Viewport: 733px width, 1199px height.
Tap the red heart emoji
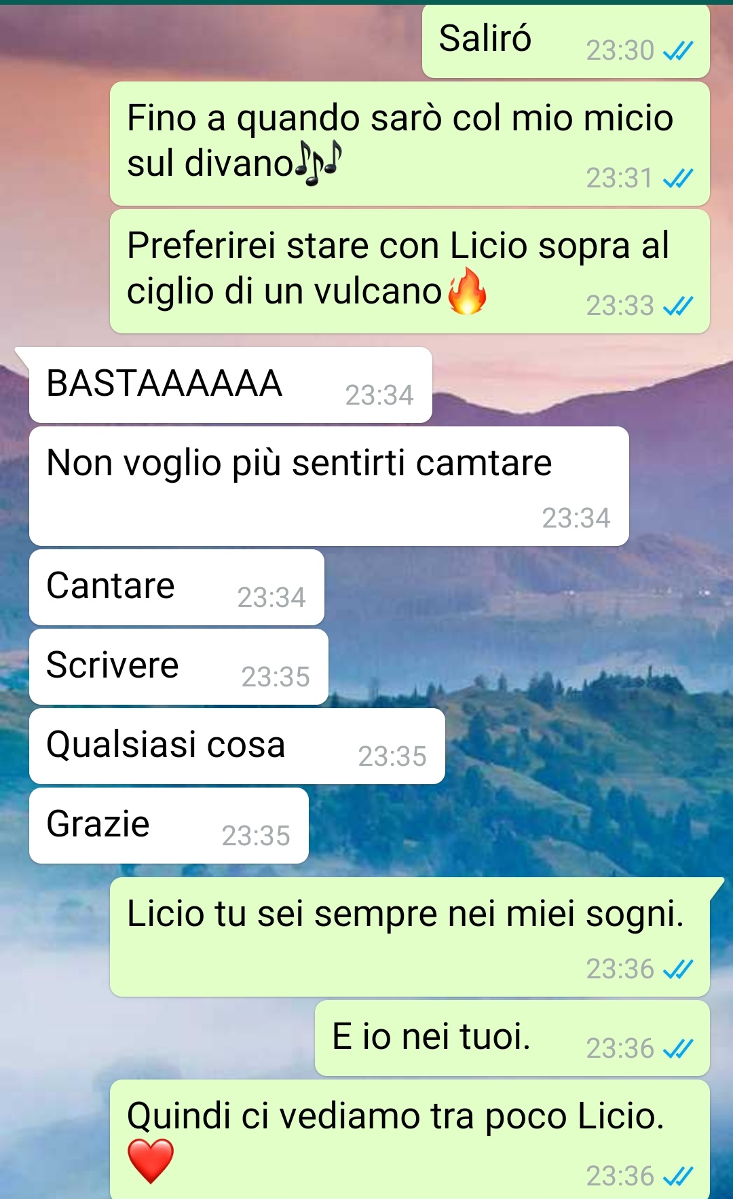click(151, 1161)
